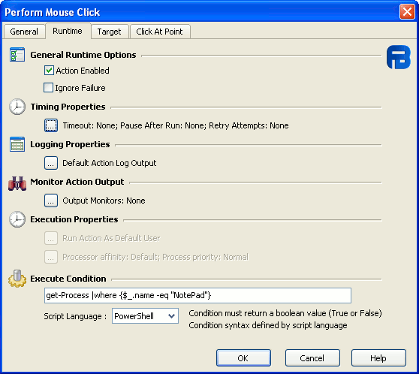Click ellipsis button beside Default Action Log Output
Image resolution: width=419 pixels, height=374 pixels.
[51, 163]
